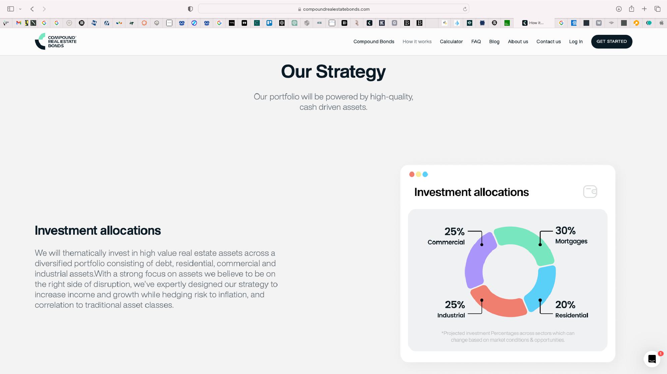
Task: Open the Downloads icon in toolbar
Action: click(x=619, y=9)
